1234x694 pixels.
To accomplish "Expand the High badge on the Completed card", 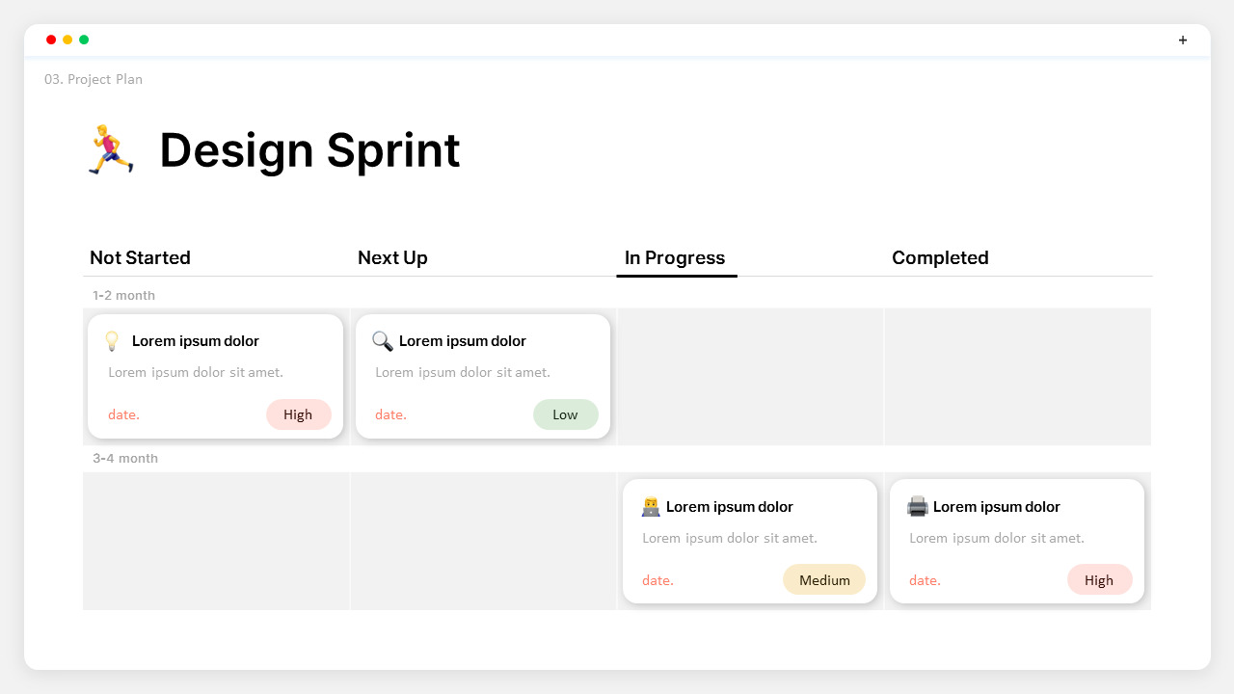I will point(1099,579).
